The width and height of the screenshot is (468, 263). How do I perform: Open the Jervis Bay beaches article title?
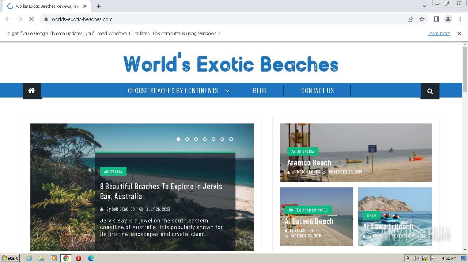click(x=161, y=191)
